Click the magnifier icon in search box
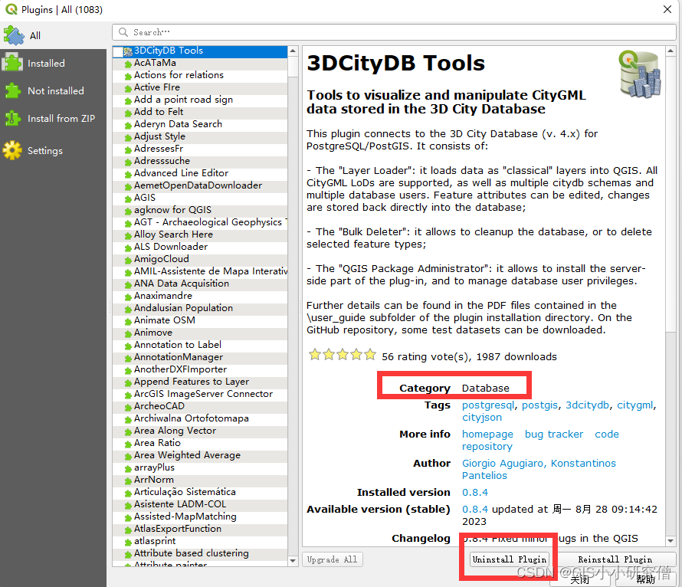Image resolution: width=682 pixels, height=587 pixels. tap(123, 32)
